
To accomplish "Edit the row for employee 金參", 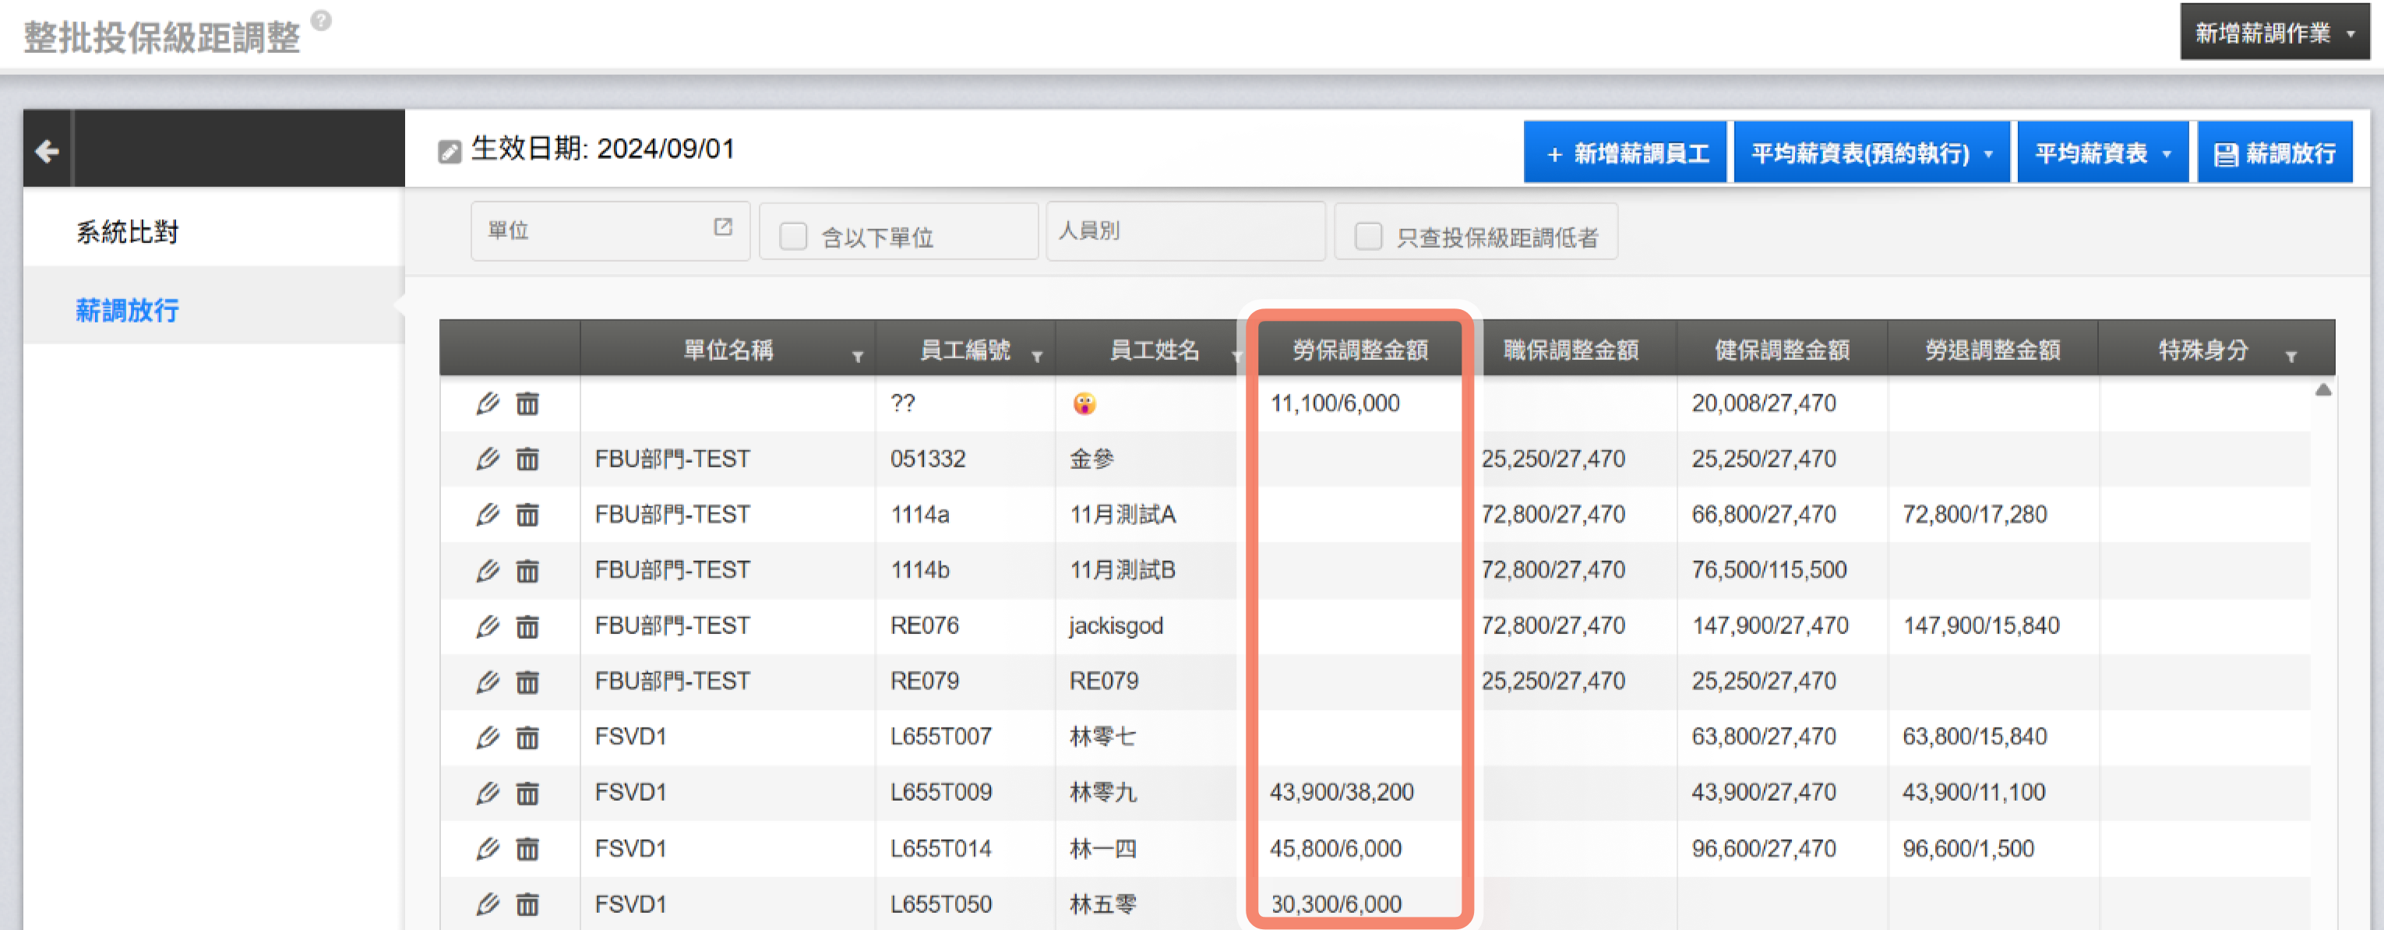I will 487,459.
